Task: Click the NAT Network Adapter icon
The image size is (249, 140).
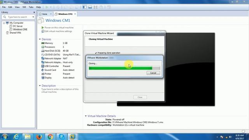Action: pyautogui.click(x=43, y=58)
